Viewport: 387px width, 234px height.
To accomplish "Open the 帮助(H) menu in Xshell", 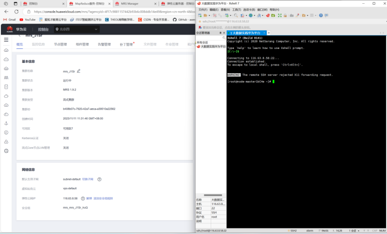I will (275, 10).
